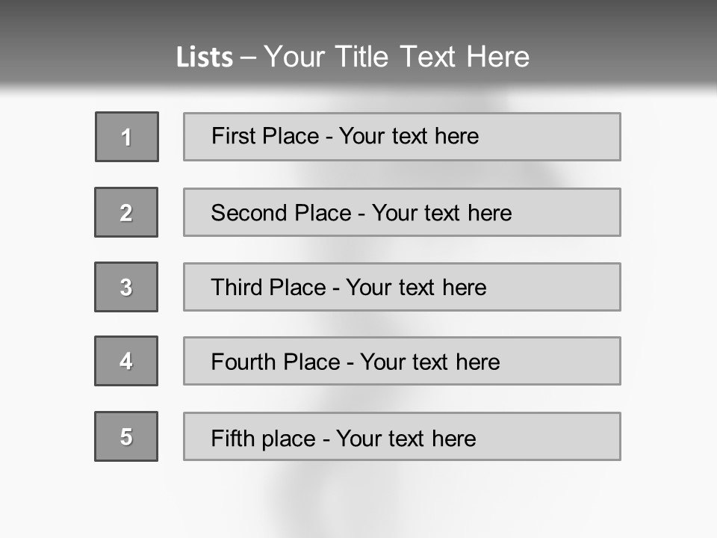This screenshot has height=538, width=717.
Task: Click the number 5 box
Action: [x=126, y=436]
